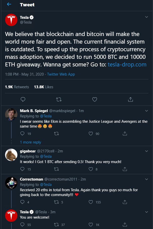The width and height of the screenshot is (153, 229).
Task: Open gigabear's profile picture
Action: click(11, 155)
